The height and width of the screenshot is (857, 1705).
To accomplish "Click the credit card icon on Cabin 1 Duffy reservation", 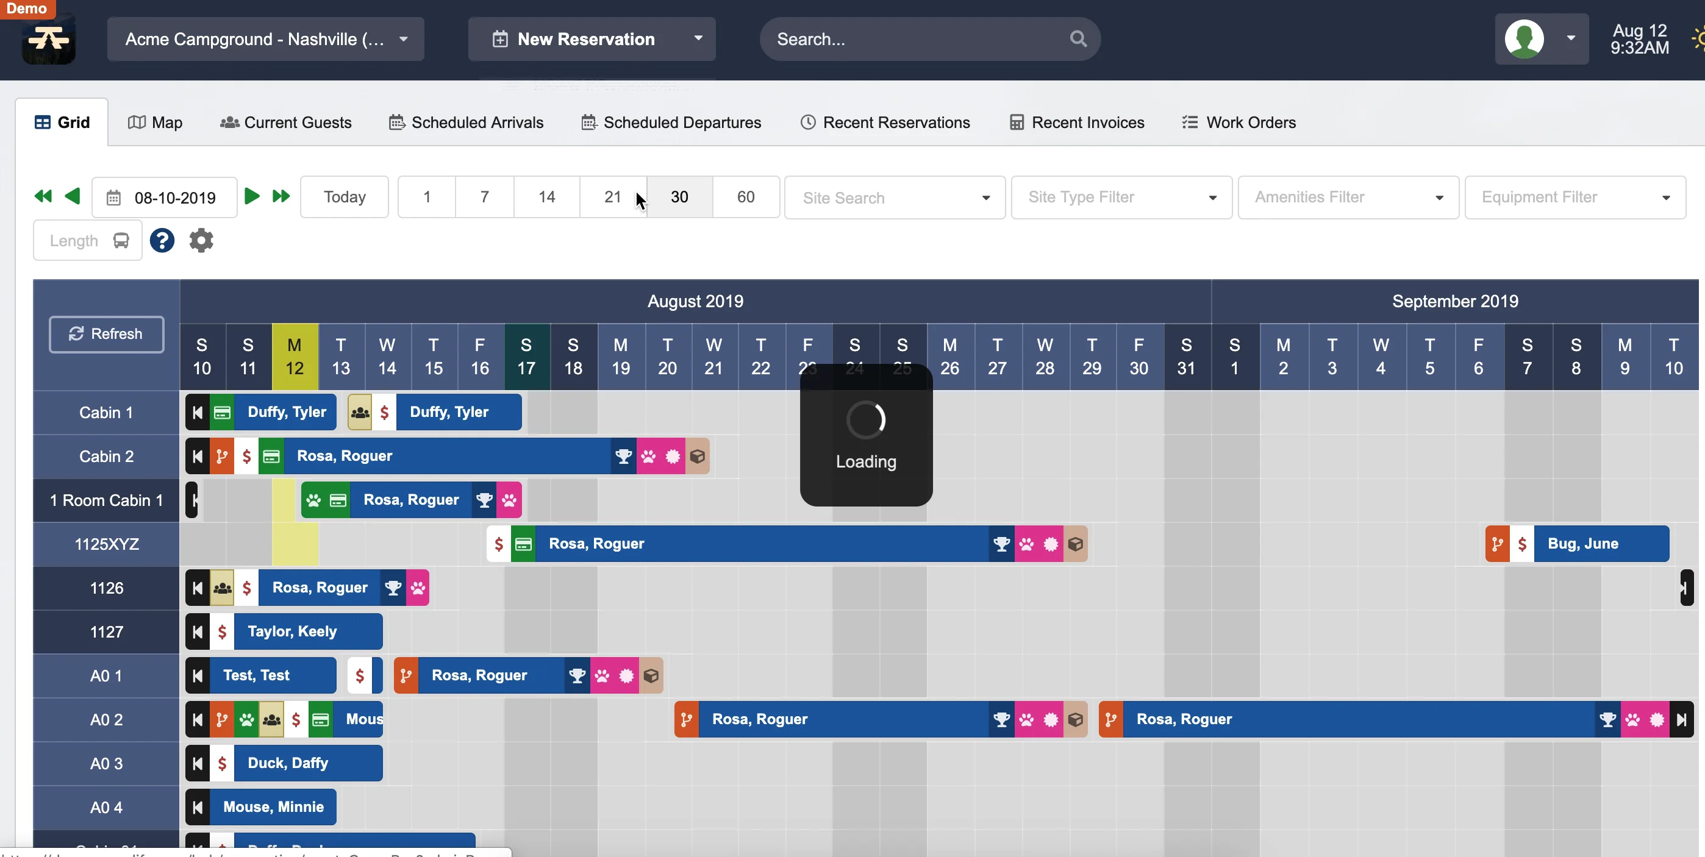I will point(223,412).
